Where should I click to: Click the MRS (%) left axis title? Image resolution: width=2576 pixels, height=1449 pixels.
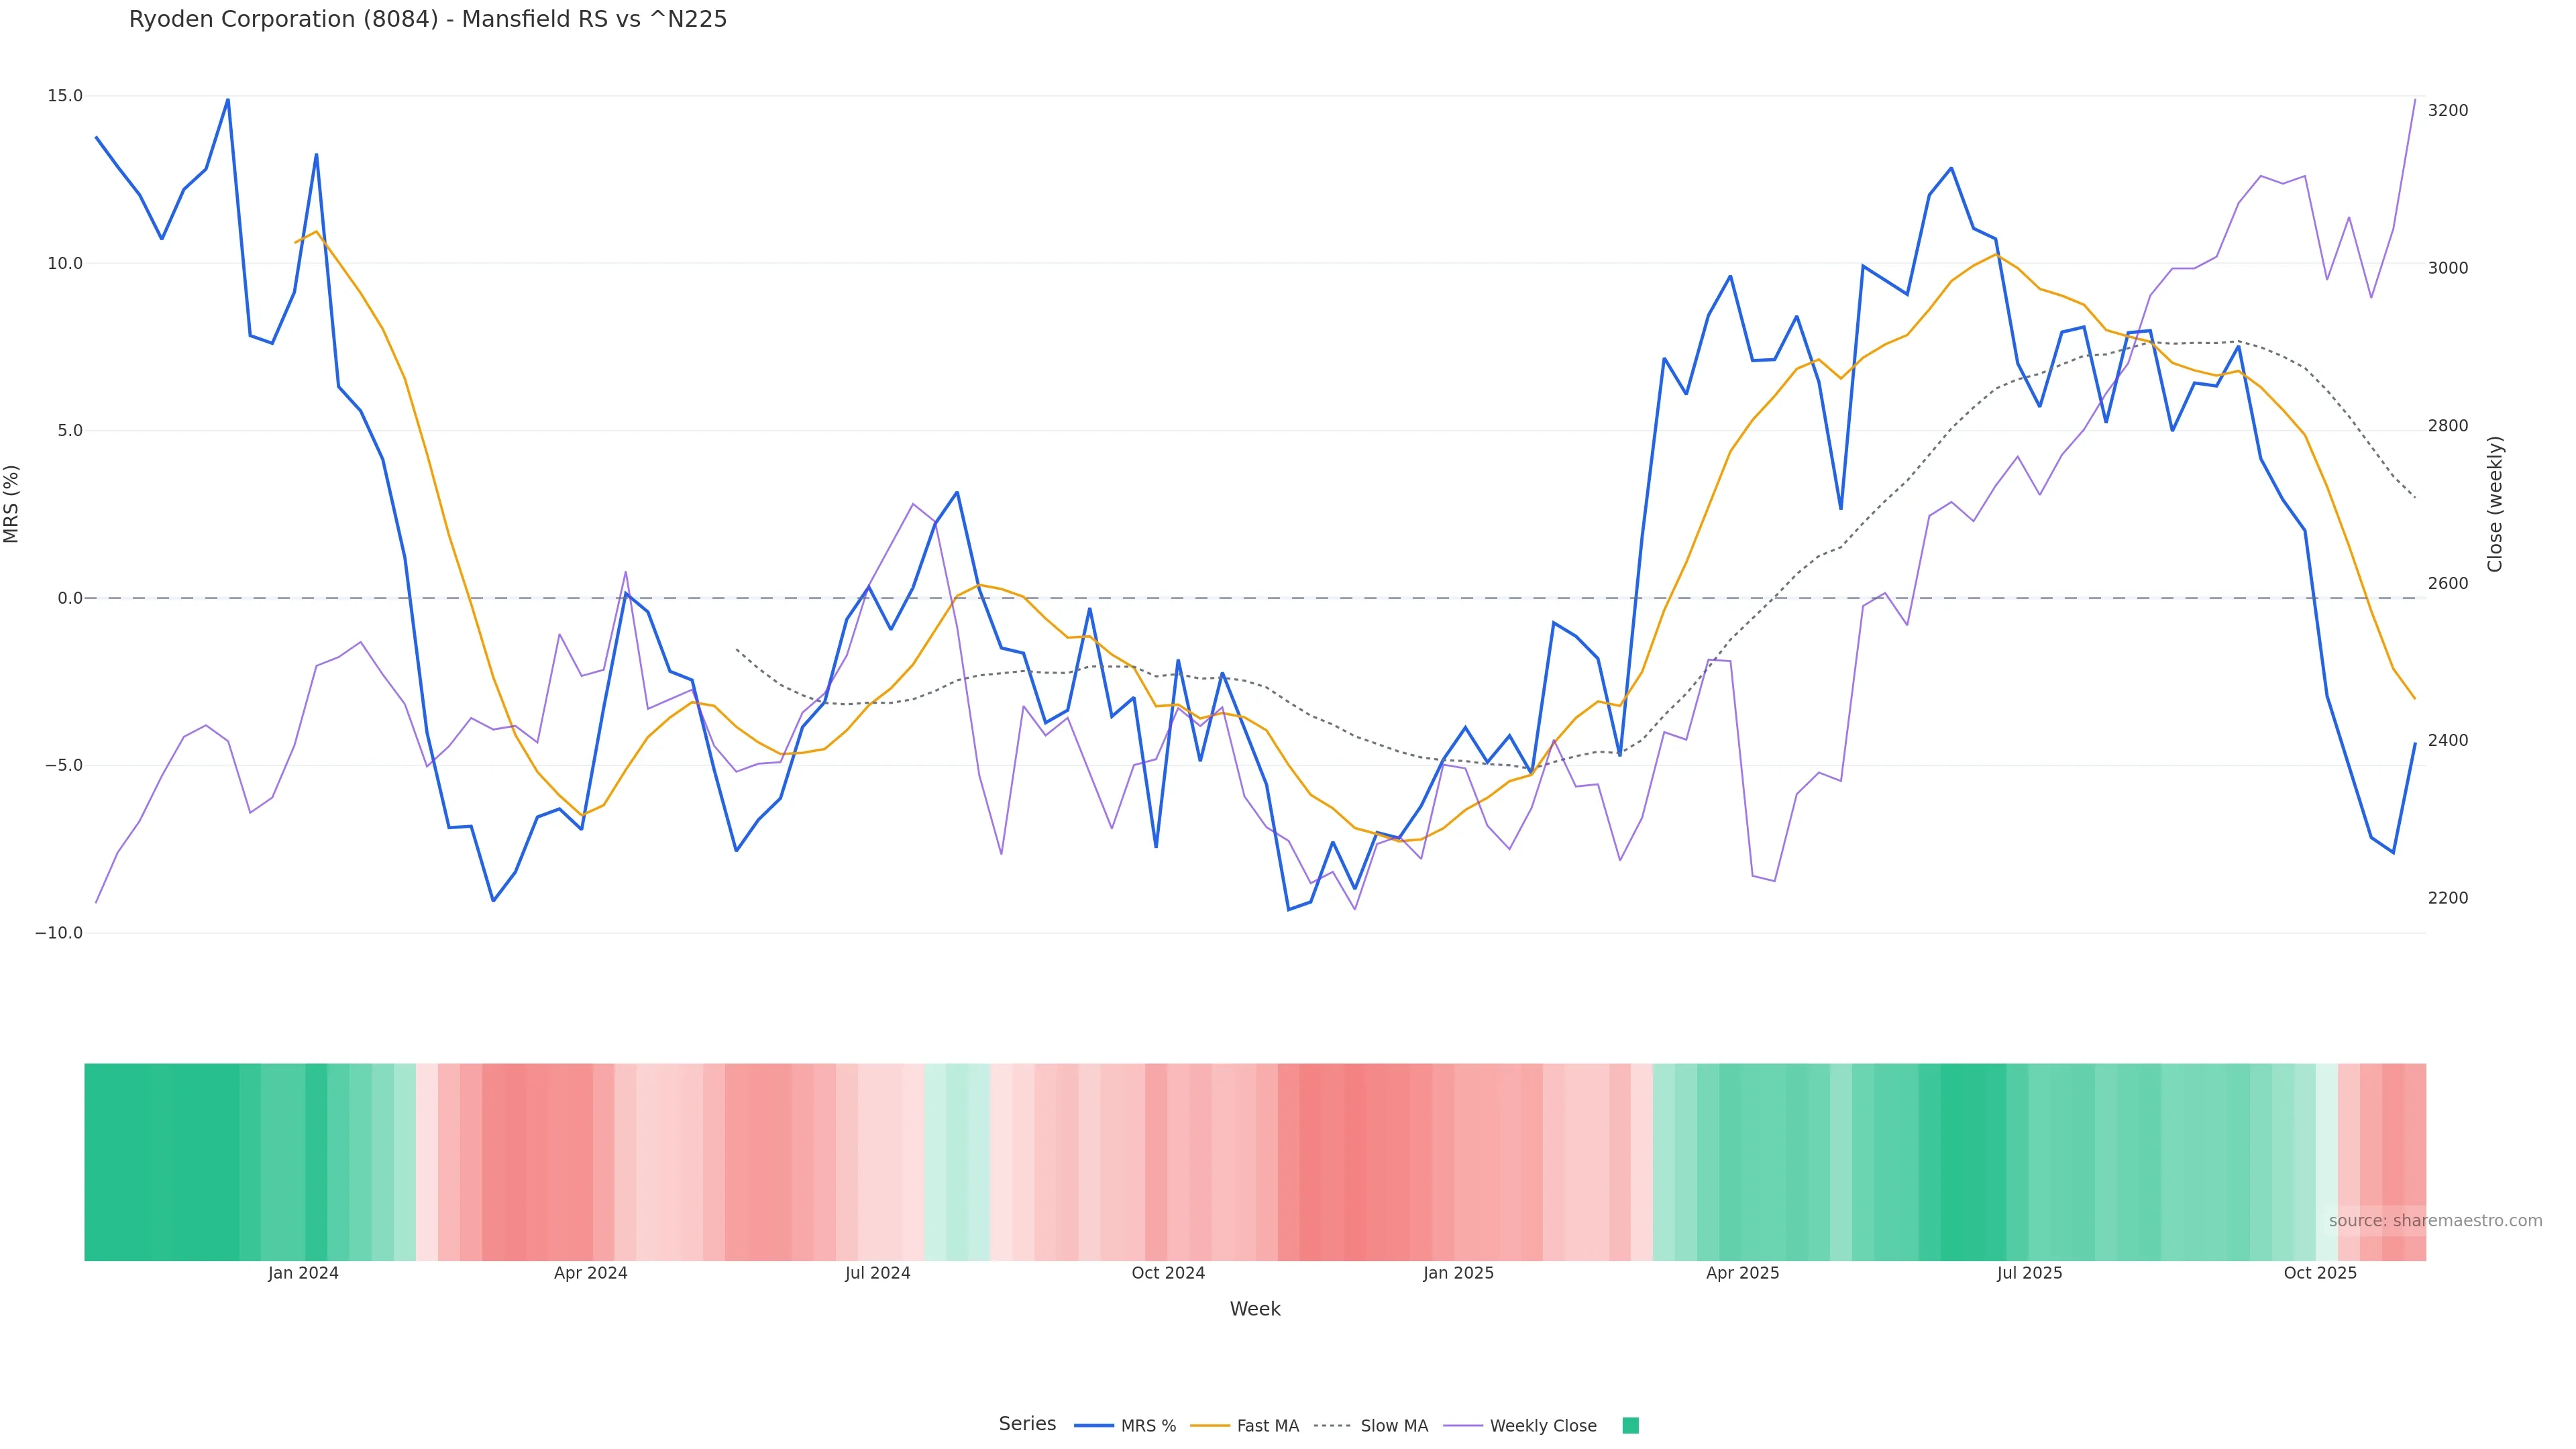coord(12,504)
